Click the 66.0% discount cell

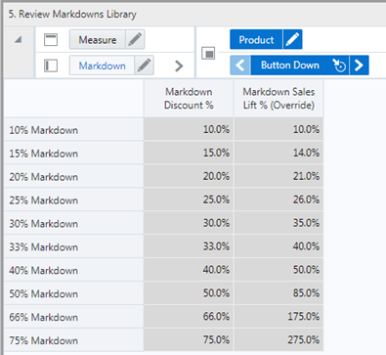click(189, 317)
